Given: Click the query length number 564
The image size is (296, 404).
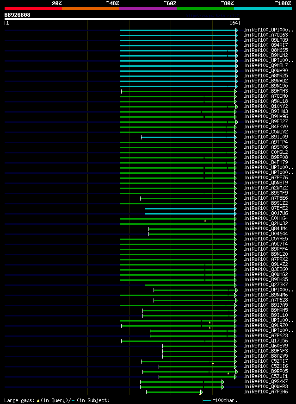Looking at the screenshot, I should point(234,23).
